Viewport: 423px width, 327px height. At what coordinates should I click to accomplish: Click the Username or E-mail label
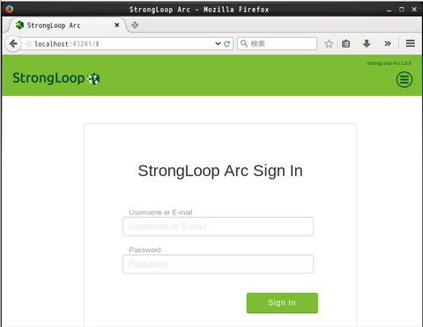(160, 213)
